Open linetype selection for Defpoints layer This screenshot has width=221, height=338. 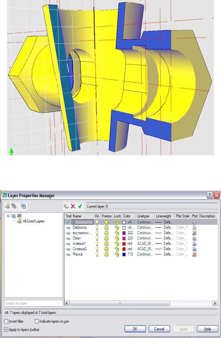[x=146, y=227]
